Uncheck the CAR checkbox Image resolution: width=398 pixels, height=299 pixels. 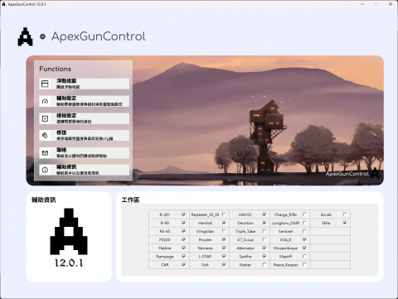coord(183,264)
